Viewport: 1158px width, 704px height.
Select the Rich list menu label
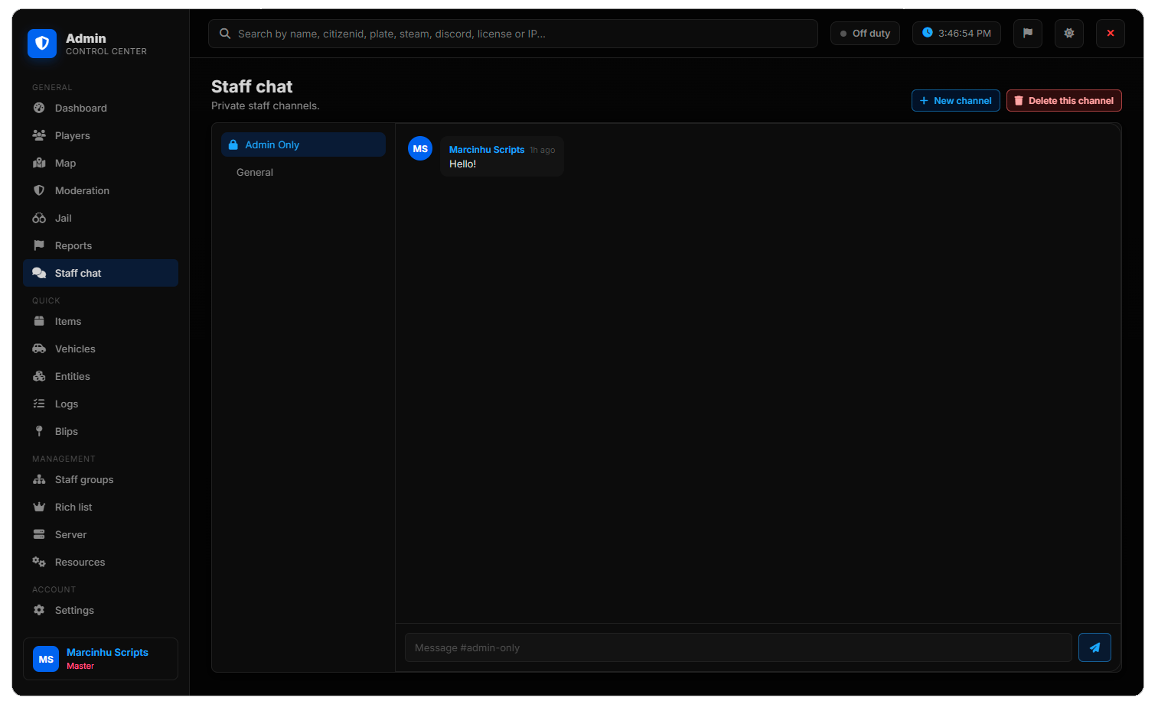tap(73, 507)
